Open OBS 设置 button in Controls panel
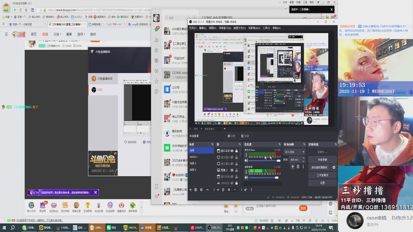Image resolution: width=413 pixels, height=232 pixels. (322, 183)
